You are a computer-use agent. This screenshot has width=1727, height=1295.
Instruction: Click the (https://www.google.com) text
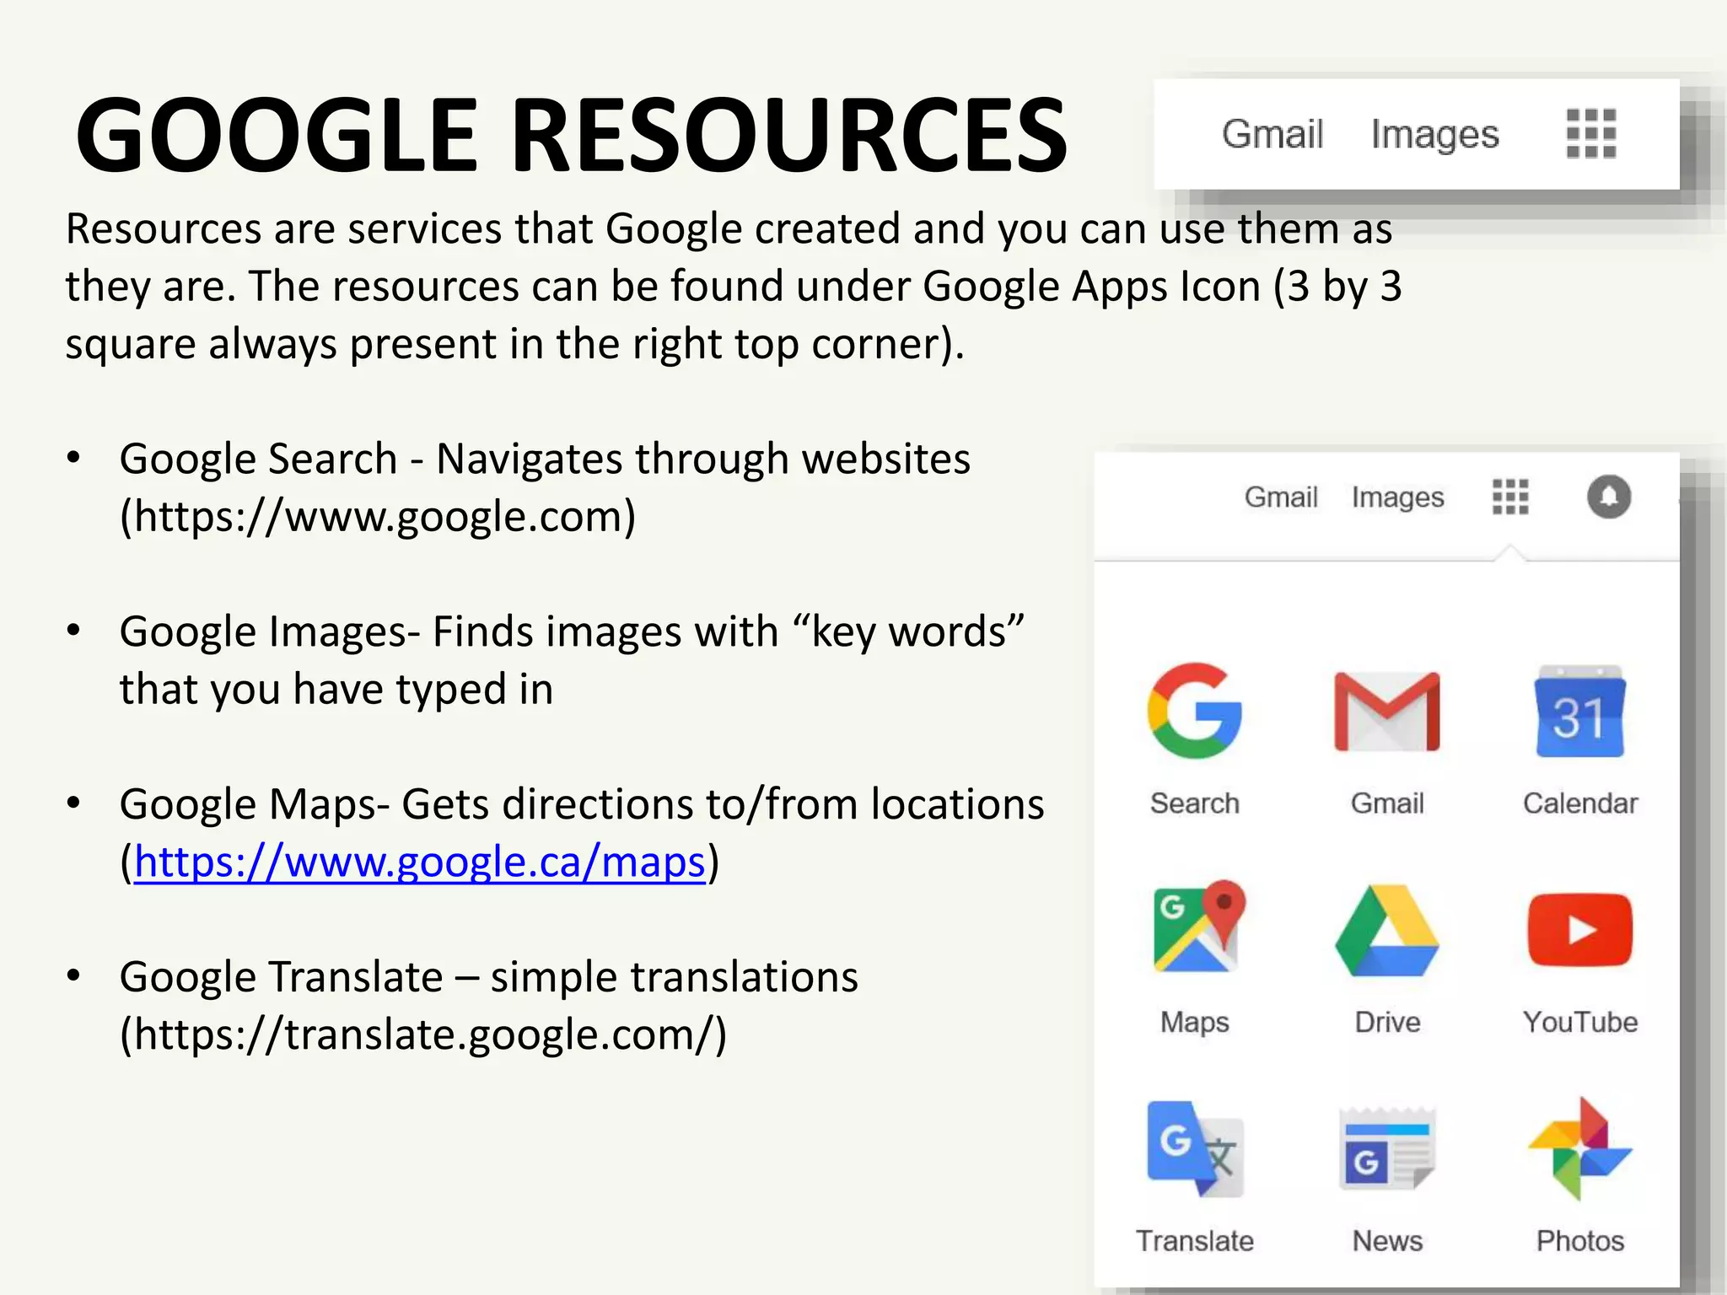point(378,517)
